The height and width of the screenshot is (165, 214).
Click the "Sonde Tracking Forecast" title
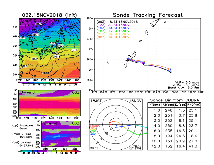pos(148,15)
